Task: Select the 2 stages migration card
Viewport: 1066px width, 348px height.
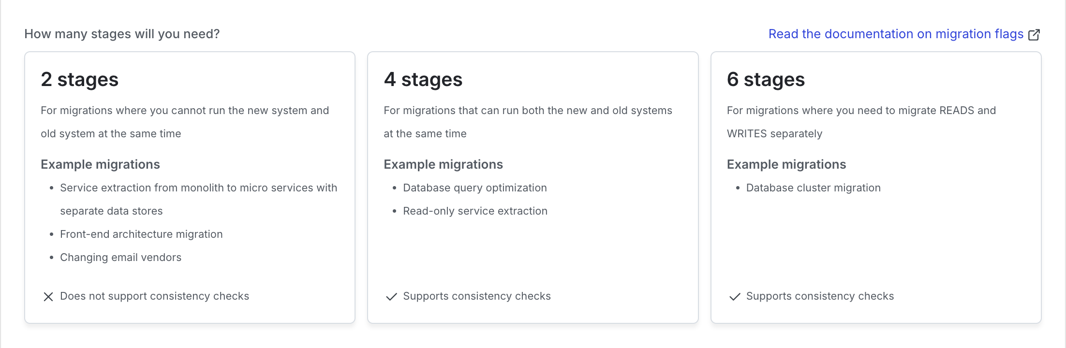Action: click(x=190, y=188)
